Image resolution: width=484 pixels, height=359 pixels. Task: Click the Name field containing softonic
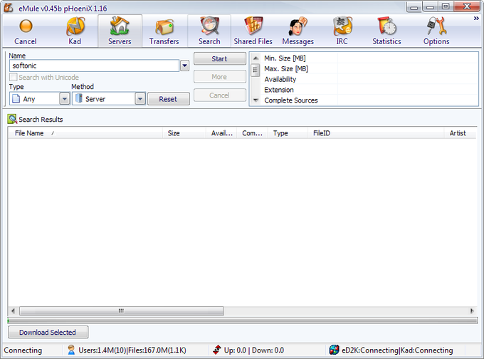pyautogui.click(x=95, y=66)
